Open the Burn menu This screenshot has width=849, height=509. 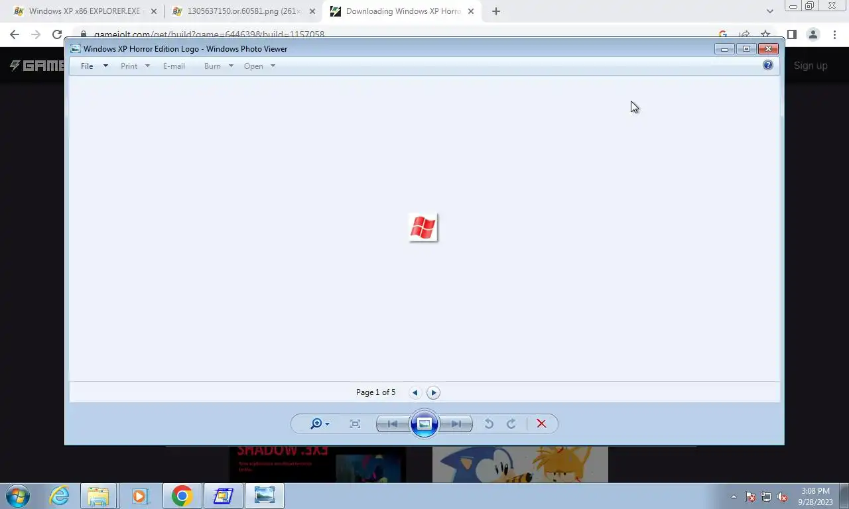point(212,66)
